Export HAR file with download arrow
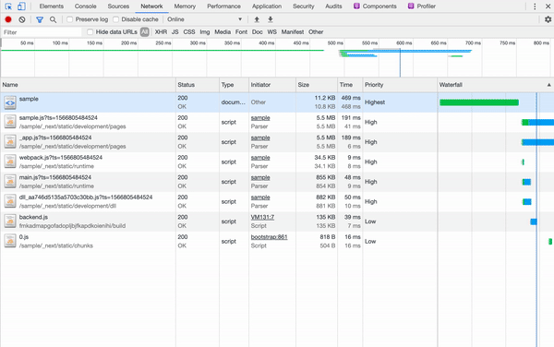 (271, 19)
